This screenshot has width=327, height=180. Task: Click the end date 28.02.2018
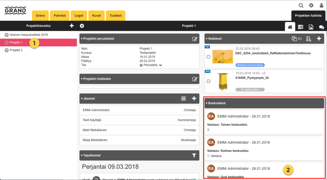click(147, 61)
